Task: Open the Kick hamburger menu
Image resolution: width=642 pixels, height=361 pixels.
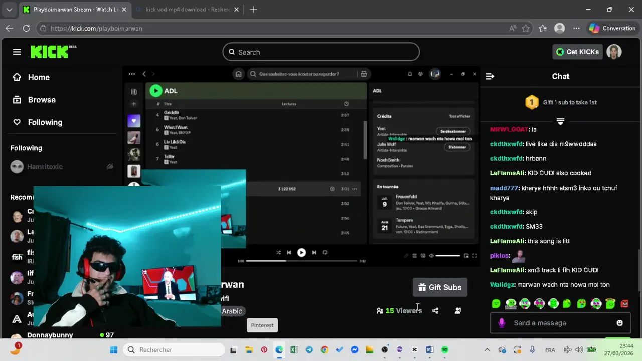Action: 17,52
